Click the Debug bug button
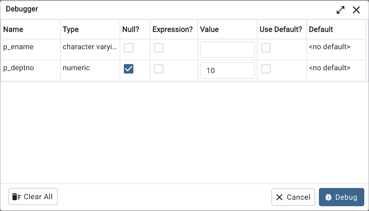This screenshot has height=211, width=369. pos(341,197)
